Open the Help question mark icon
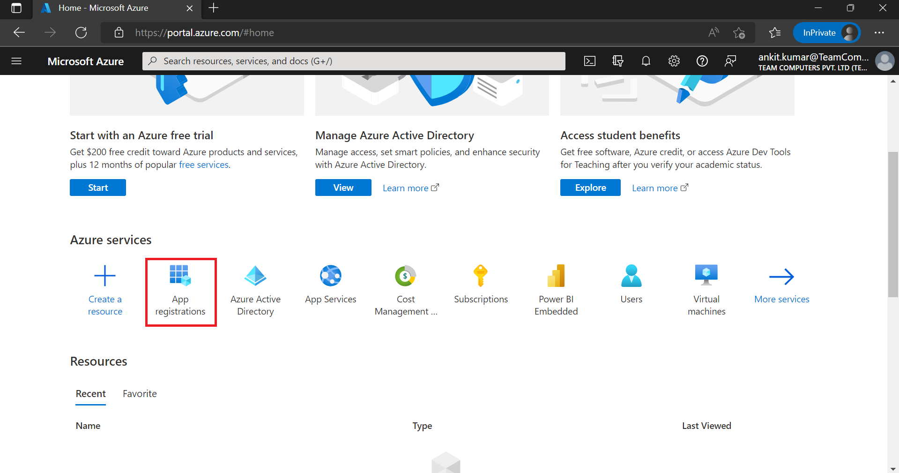Viewport: 899px width, 473px height. (x=702, y=61)
